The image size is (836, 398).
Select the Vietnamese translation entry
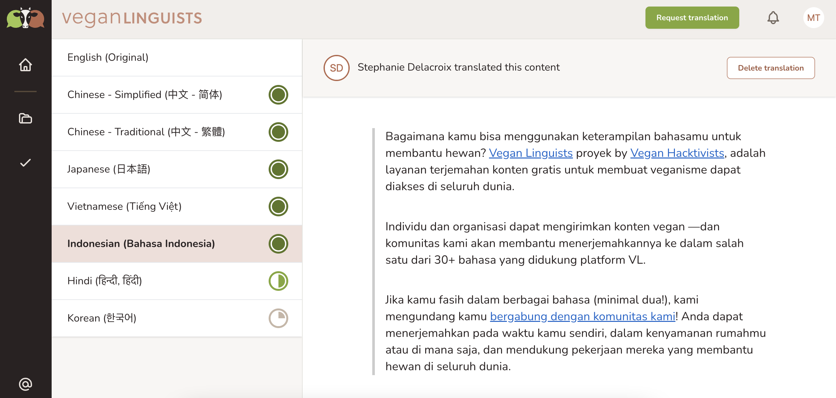124,206
